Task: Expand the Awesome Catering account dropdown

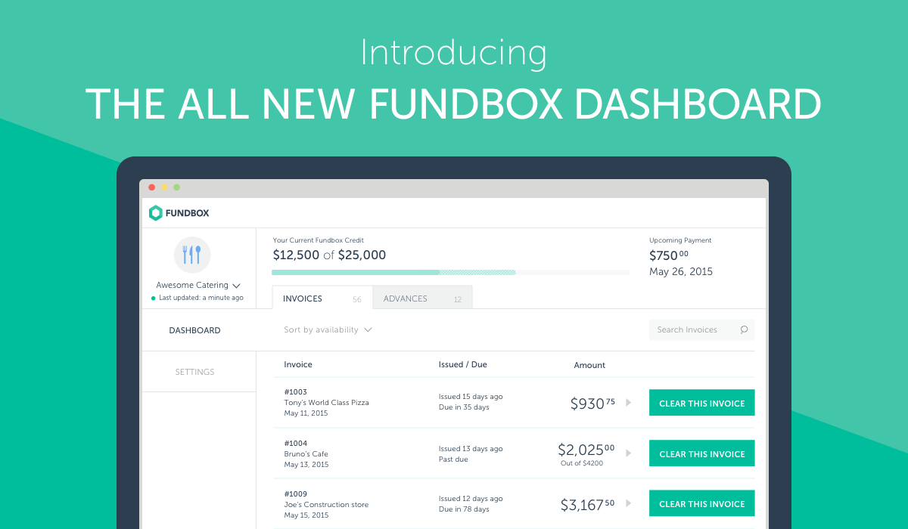Action: pyautogui.click(x=236, y=286)
